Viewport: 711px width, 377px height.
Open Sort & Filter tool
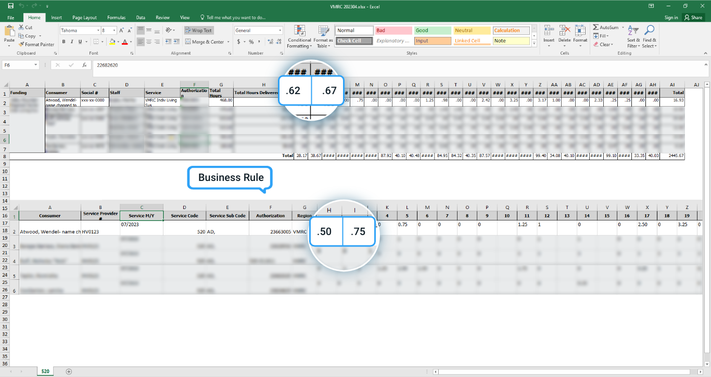pyautogui.click(x=633, y=32)
